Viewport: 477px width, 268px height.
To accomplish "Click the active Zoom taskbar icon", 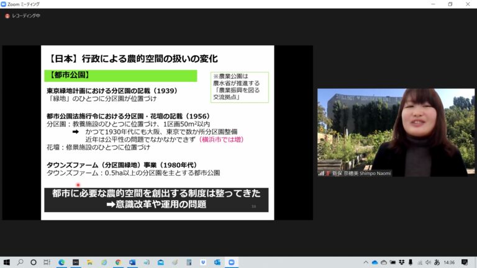I will coord(232,262).
